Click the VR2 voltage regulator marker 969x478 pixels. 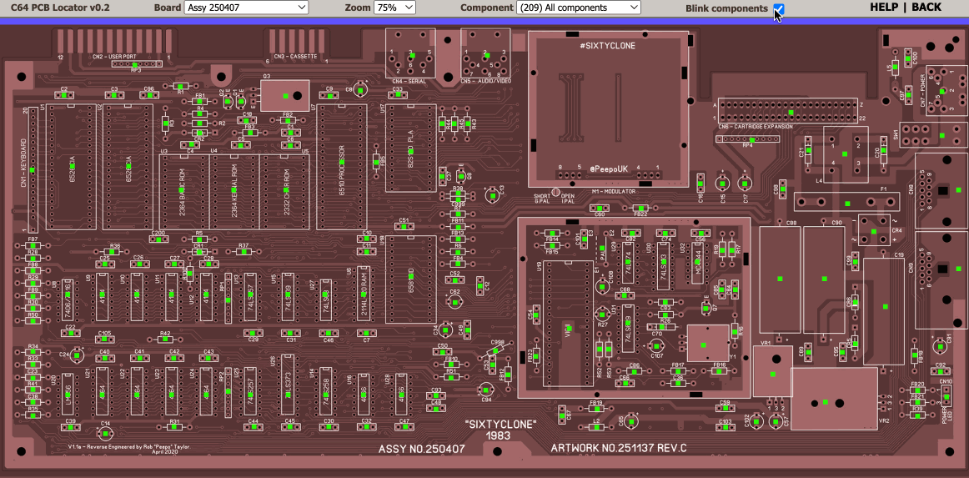pos(824,403)
